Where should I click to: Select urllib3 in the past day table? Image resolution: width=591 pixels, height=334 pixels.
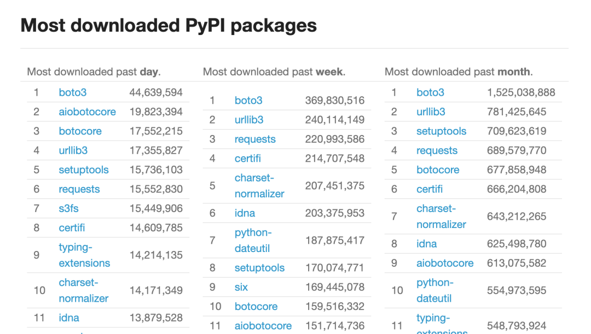(73, 150)
